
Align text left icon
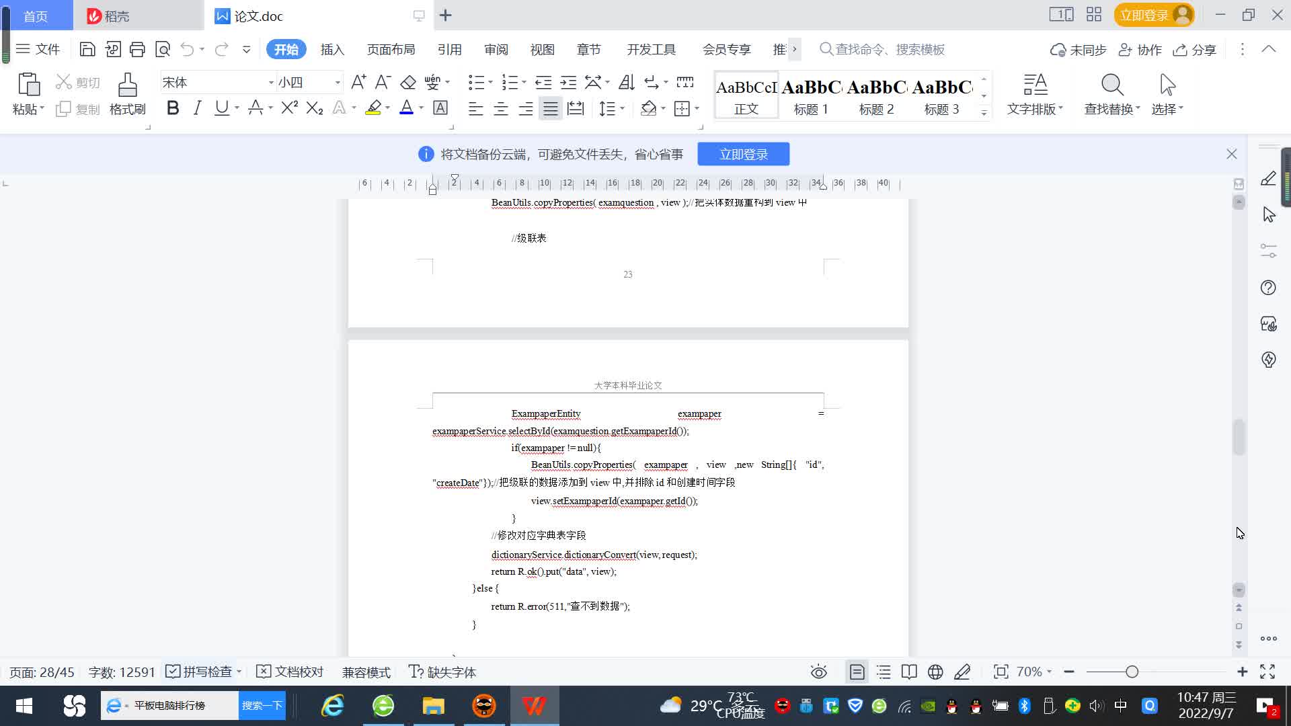(475, 108)
